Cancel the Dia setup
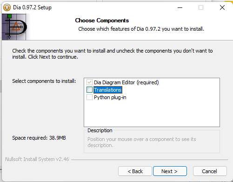Viewport: 233px width, 182px height. [210, 171]
